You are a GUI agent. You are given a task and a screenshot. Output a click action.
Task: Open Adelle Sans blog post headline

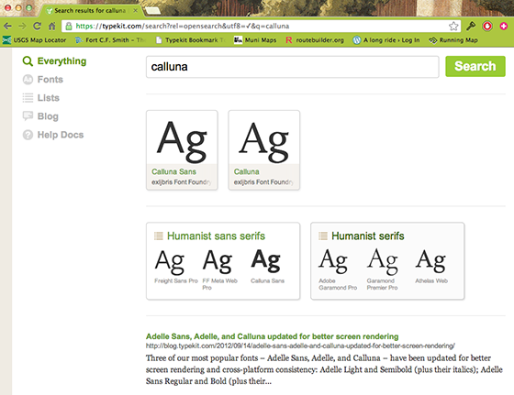tap(272, 336)
